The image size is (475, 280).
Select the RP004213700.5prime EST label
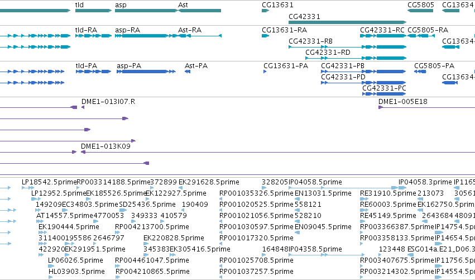(x=152, y=227)
